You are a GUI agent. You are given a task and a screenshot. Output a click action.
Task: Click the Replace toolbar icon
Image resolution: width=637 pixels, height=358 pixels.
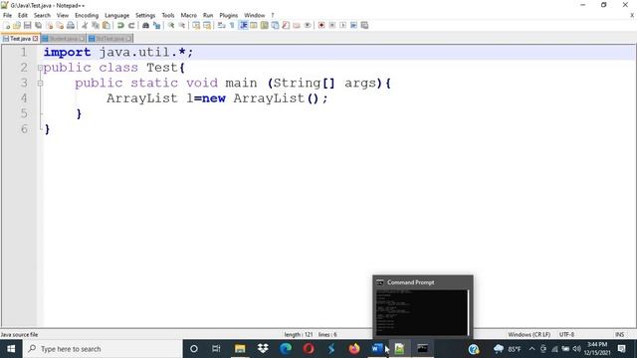click(156, 25)
